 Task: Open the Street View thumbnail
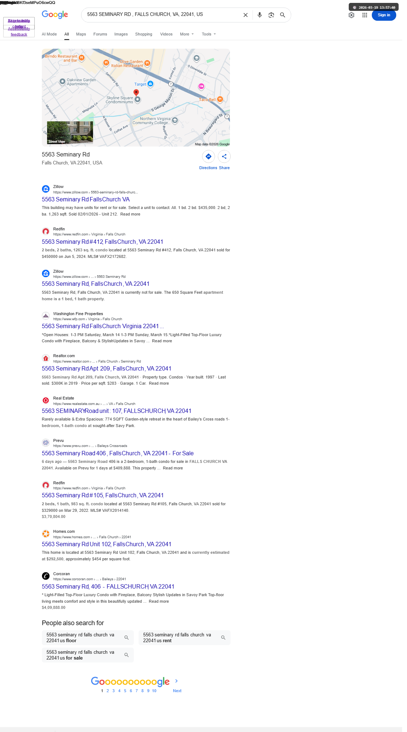coord(70,133)
